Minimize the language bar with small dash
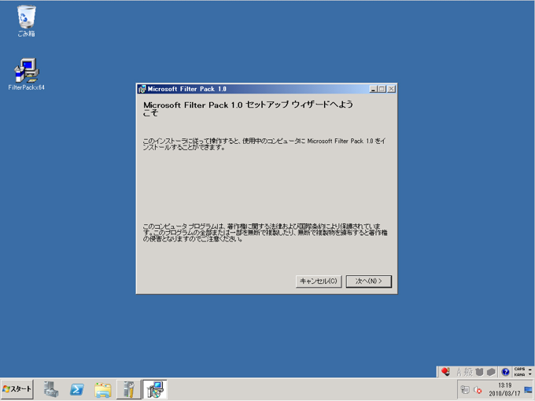 (x=530, y=369)
